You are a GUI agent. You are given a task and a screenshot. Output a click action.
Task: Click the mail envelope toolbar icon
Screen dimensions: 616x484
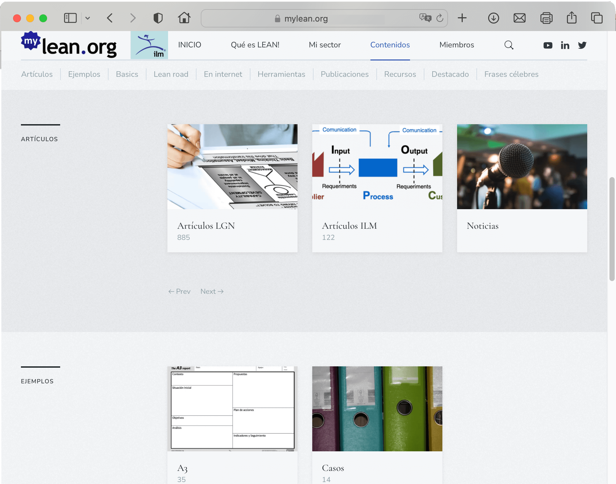(x=520, y=18)
